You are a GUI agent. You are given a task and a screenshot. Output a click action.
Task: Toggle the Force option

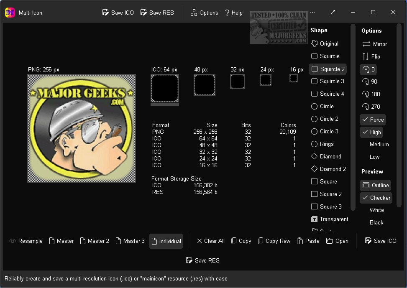[373, 120]
